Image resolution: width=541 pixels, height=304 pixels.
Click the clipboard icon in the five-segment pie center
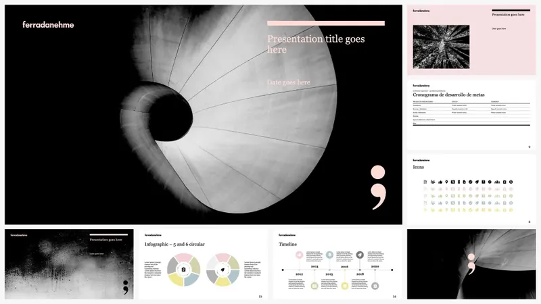(183, 270)
